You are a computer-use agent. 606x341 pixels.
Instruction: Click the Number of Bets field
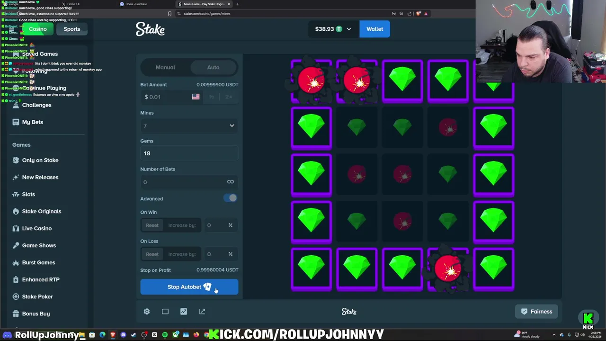point(189,182)
